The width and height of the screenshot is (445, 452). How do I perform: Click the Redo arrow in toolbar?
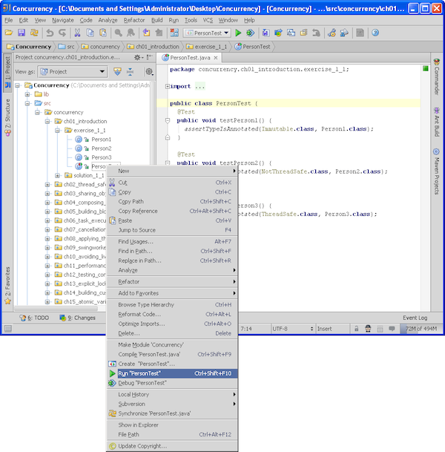[x=62, y=33]
